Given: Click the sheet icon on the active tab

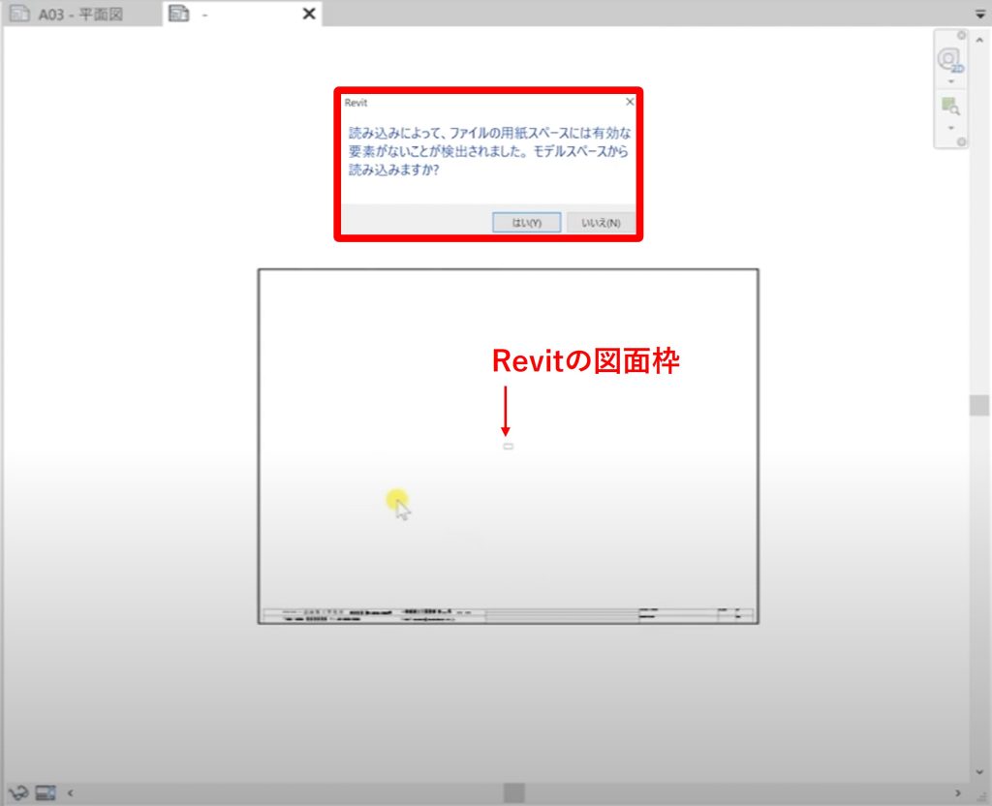Looking at the screenshot, I should click(178, 14).
